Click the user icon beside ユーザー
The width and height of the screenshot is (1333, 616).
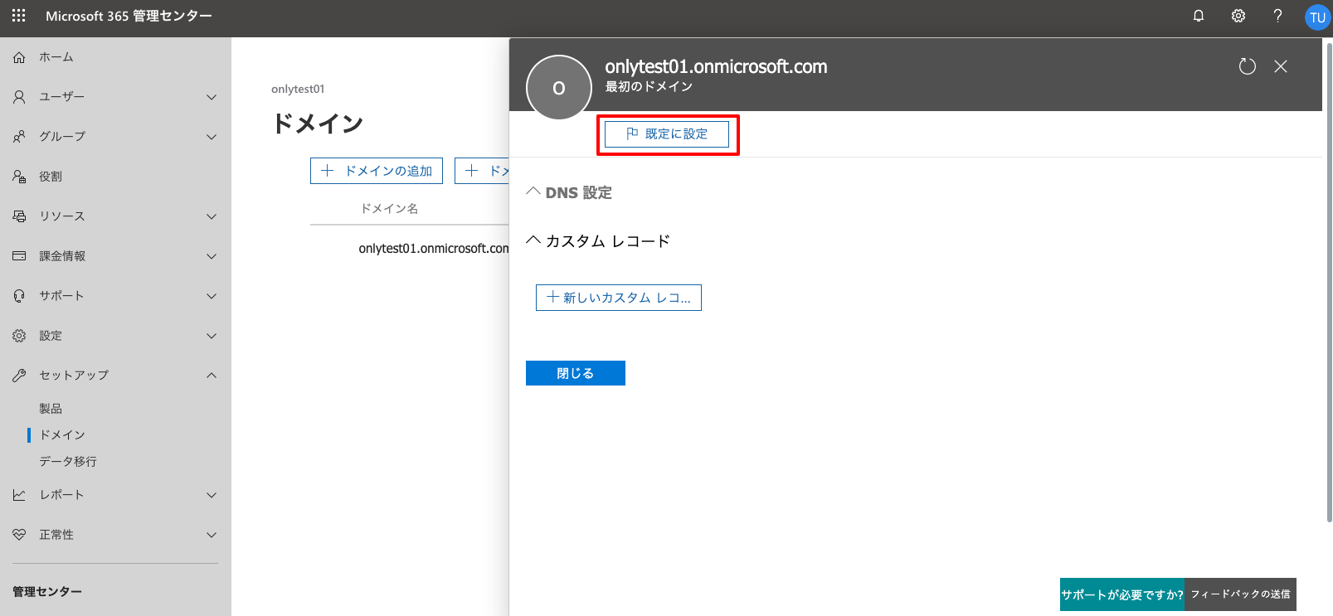(x=19, y=97)
